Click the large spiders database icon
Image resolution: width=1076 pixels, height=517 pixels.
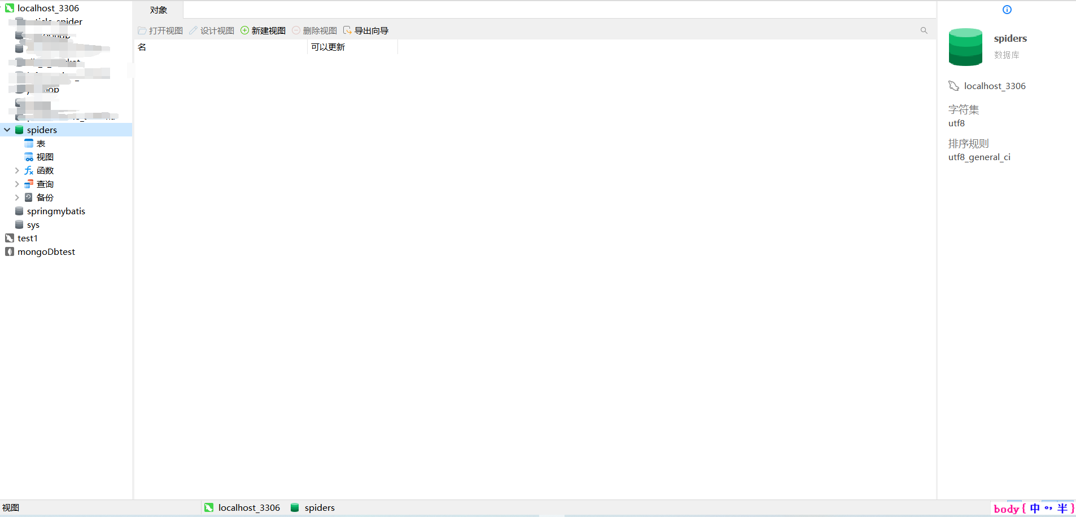tap(965, 47)
